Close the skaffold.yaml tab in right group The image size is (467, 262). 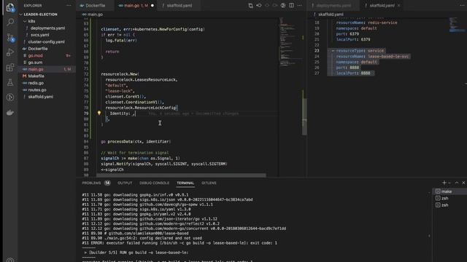(399, 5)
